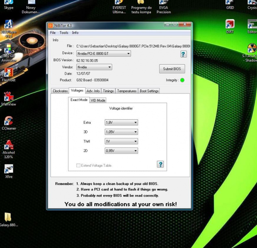Launch IrfanView from the desktop
257x248 pixels.
[x=9, y=99]
